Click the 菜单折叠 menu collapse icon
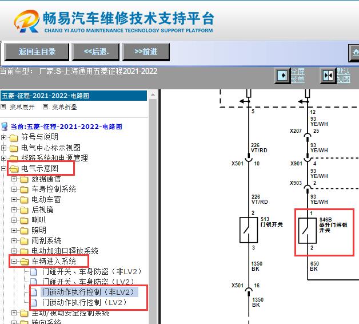 [45, 106]
